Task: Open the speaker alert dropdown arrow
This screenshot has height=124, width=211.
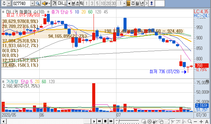Action: click(x=49, y=3)
